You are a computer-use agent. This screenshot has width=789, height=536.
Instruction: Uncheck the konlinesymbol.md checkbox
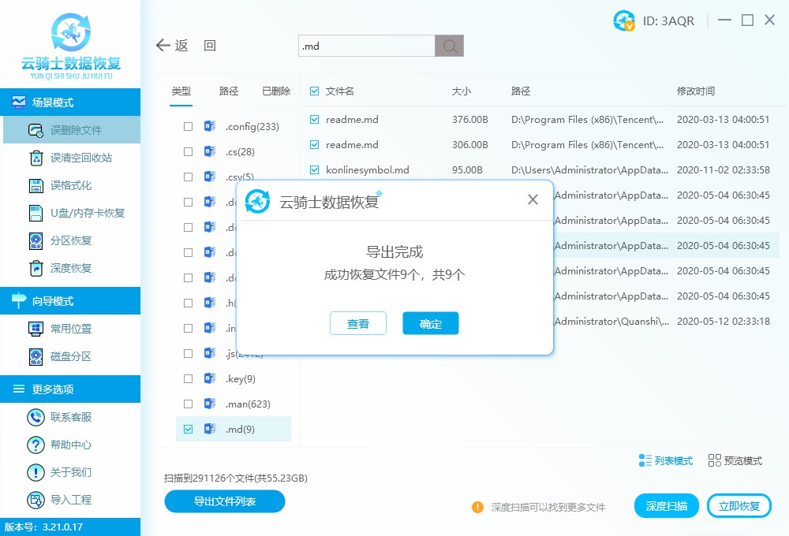pos(315,170)
